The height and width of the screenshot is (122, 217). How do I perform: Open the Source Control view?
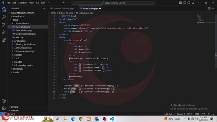4,25
